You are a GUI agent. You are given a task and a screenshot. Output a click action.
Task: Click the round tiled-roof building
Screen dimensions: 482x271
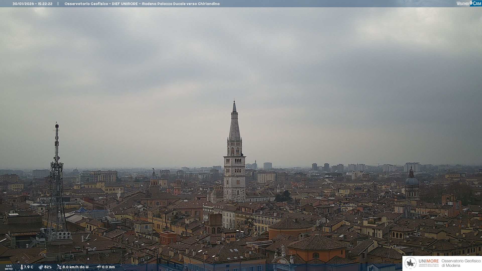click(291, 227)
